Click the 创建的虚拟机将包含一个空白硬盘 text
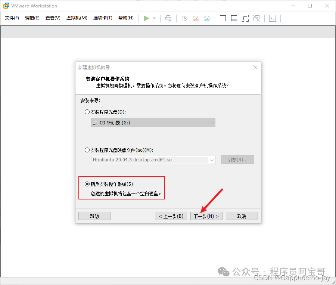 pyautogui.click(x=126, y=193)
